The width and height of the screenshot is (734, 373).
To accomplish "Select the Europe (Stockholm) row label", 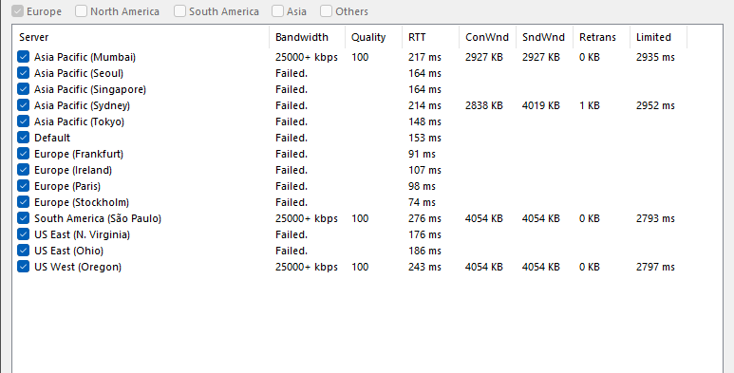I will [82, 203].
